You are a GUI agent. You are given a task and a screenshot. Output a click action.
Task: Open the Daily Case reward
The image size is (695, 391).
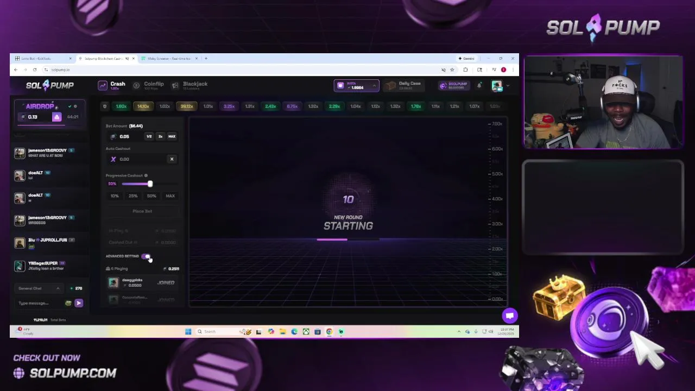click(x=403, y=86)
